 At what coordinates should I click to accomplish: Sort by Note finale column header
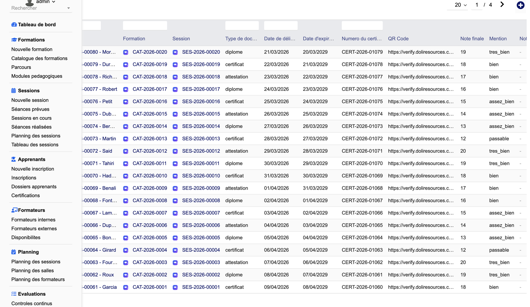point(472,39)
